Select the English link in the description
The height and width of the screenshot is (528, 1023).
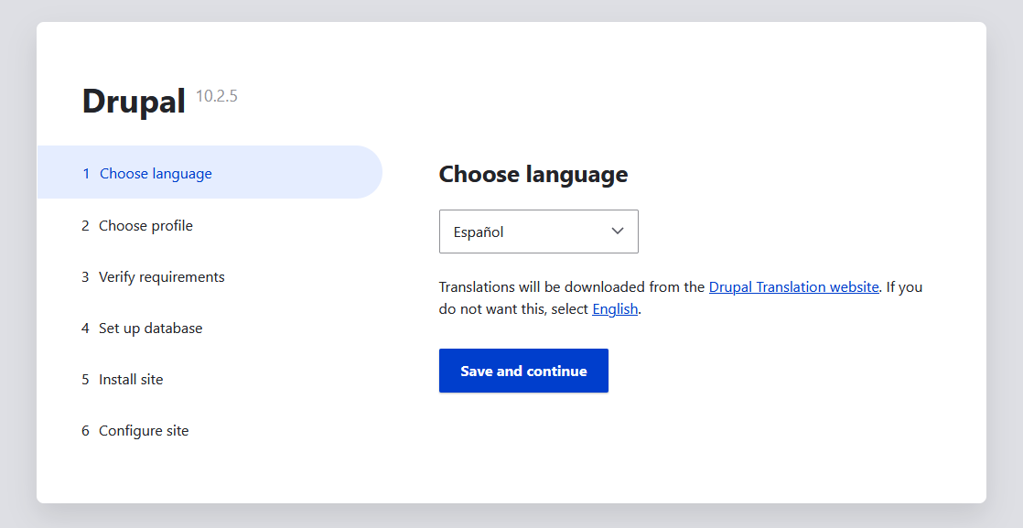pos(615,309)
